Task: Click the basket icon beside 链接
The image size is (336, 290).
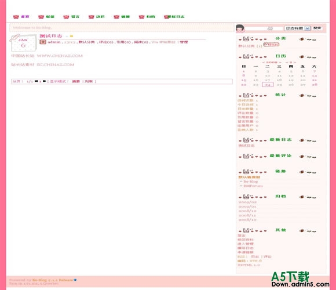Action: point(116,17)
